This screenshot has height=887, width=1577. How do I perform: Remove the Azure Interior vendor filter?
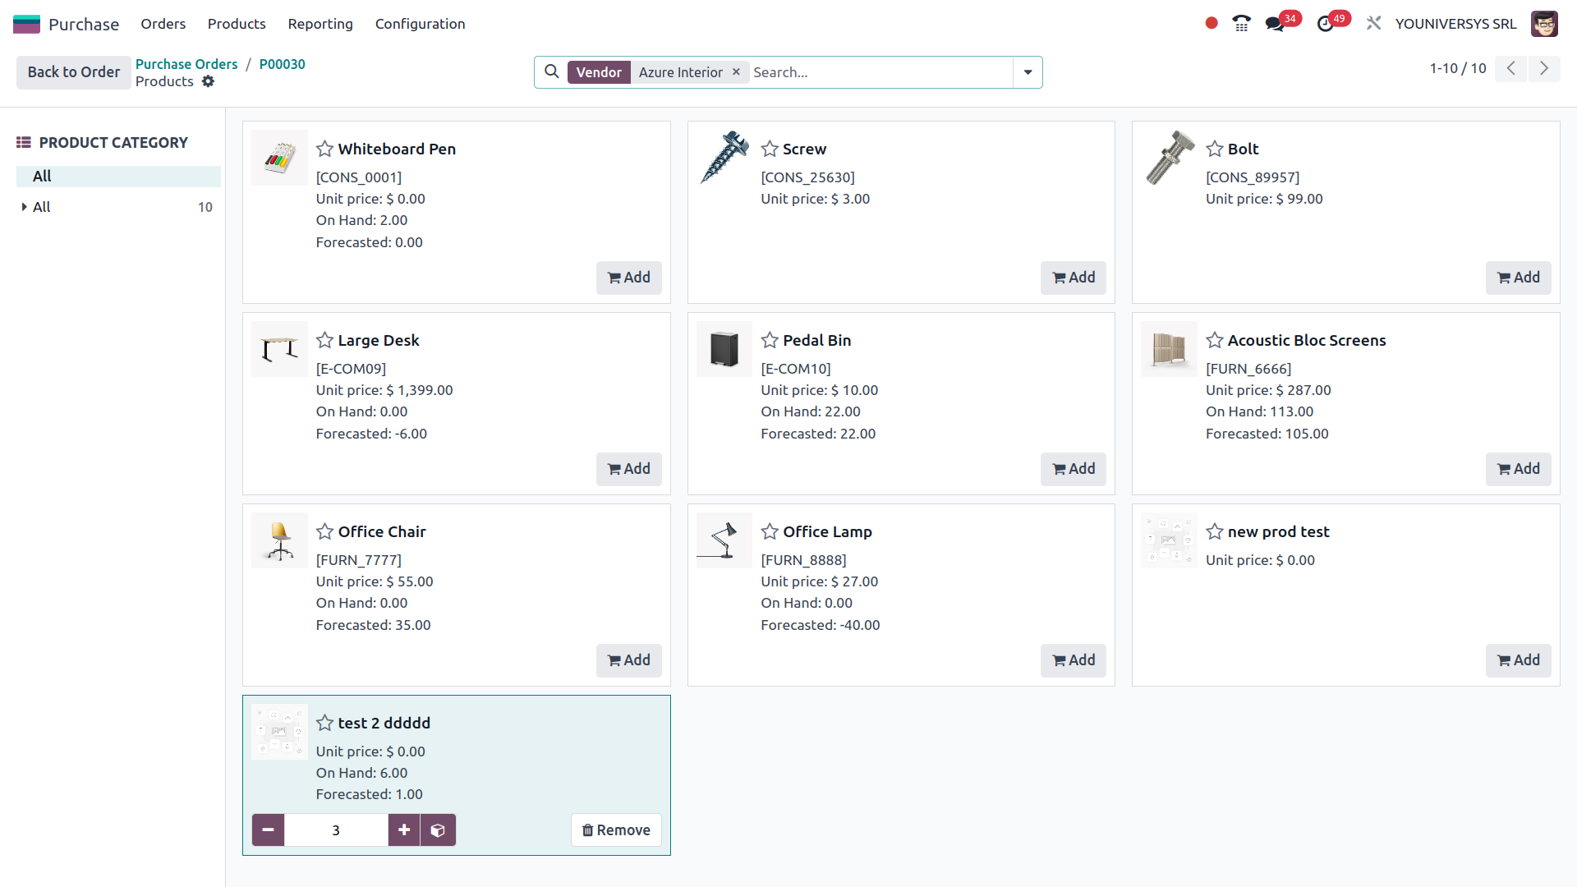click(736, 71)
